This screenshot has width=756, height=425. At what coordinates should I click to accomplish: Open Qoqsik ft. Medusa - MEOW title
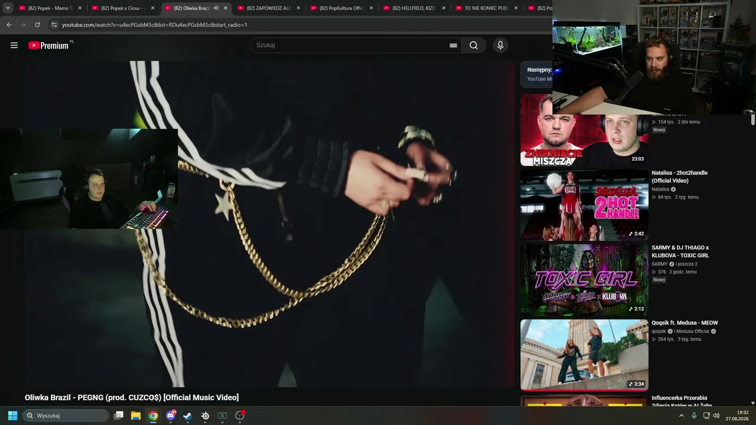pyautogui.click(x=685, y=323)
